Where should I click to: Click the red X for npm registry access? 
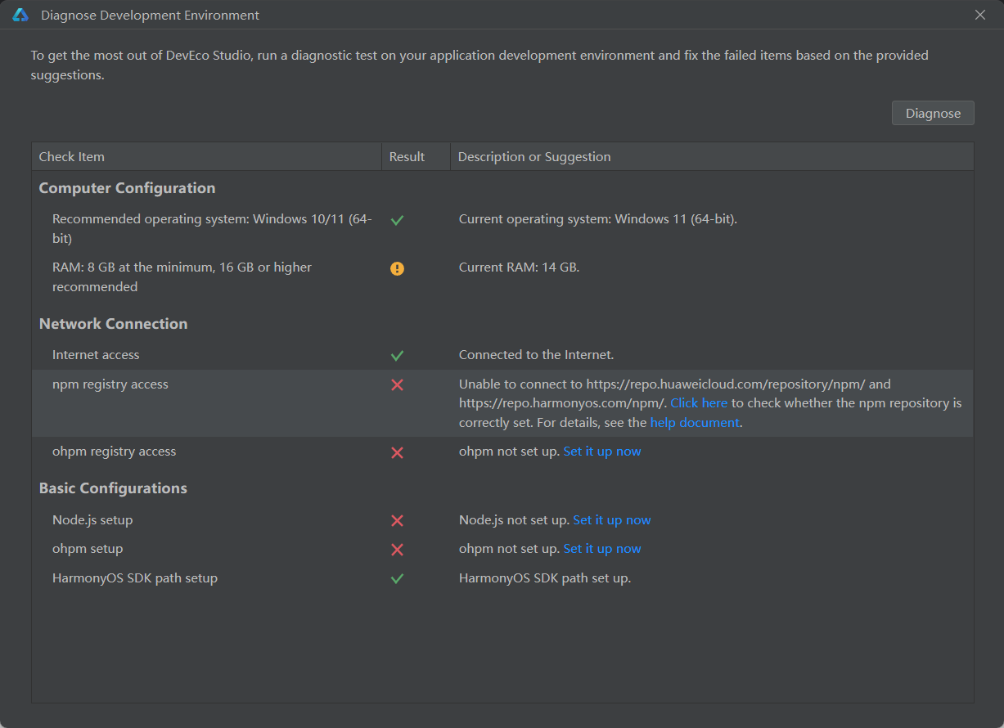point(397,384)
